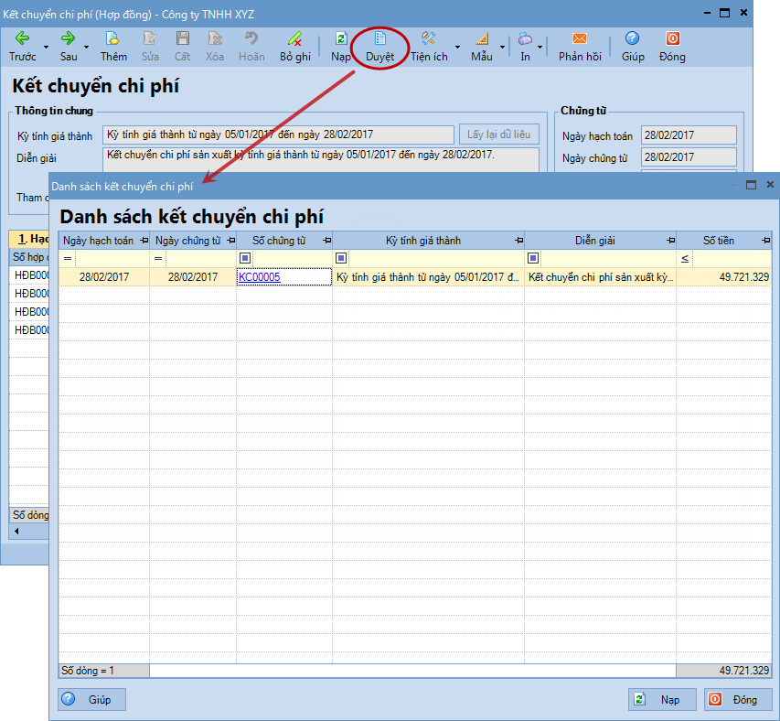This screenshot has width=780, height=721.
Task: Open the Mẫu template menu
Action: pos(482,46)
